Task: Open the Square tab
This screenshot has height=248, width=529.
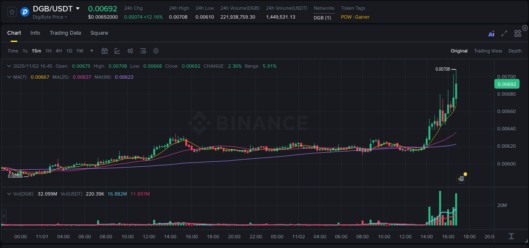Action: click(99, 33)
